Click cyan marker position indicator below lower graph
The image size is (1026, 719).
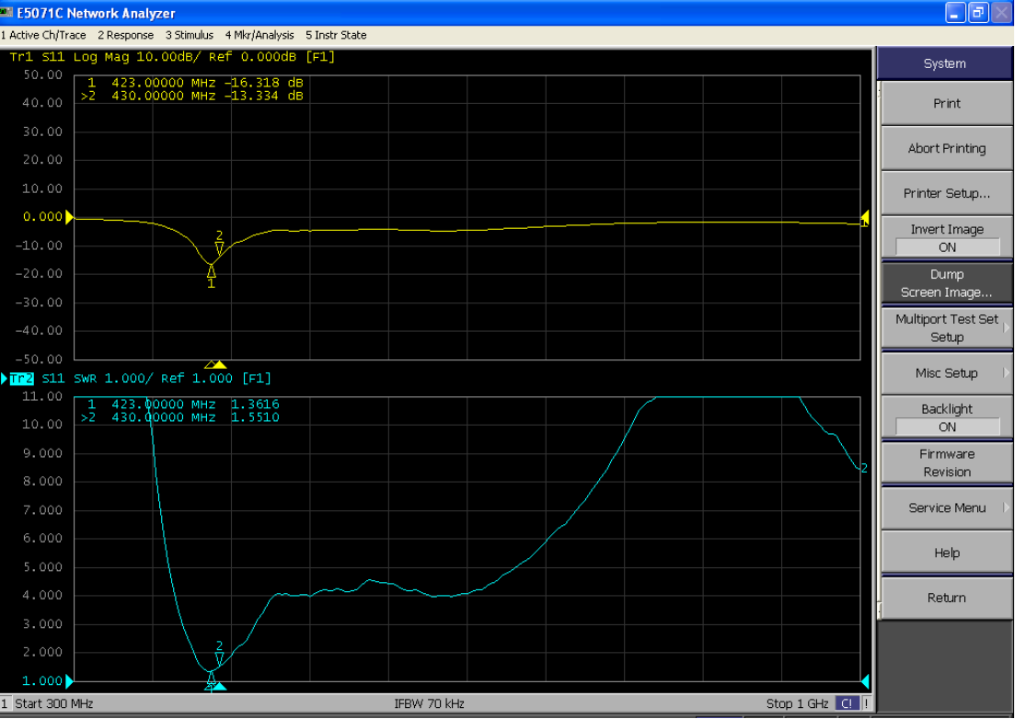coord(216,686)
